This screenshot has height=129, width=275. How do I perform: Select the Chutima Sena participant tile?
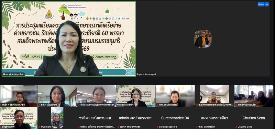[254, 118]
